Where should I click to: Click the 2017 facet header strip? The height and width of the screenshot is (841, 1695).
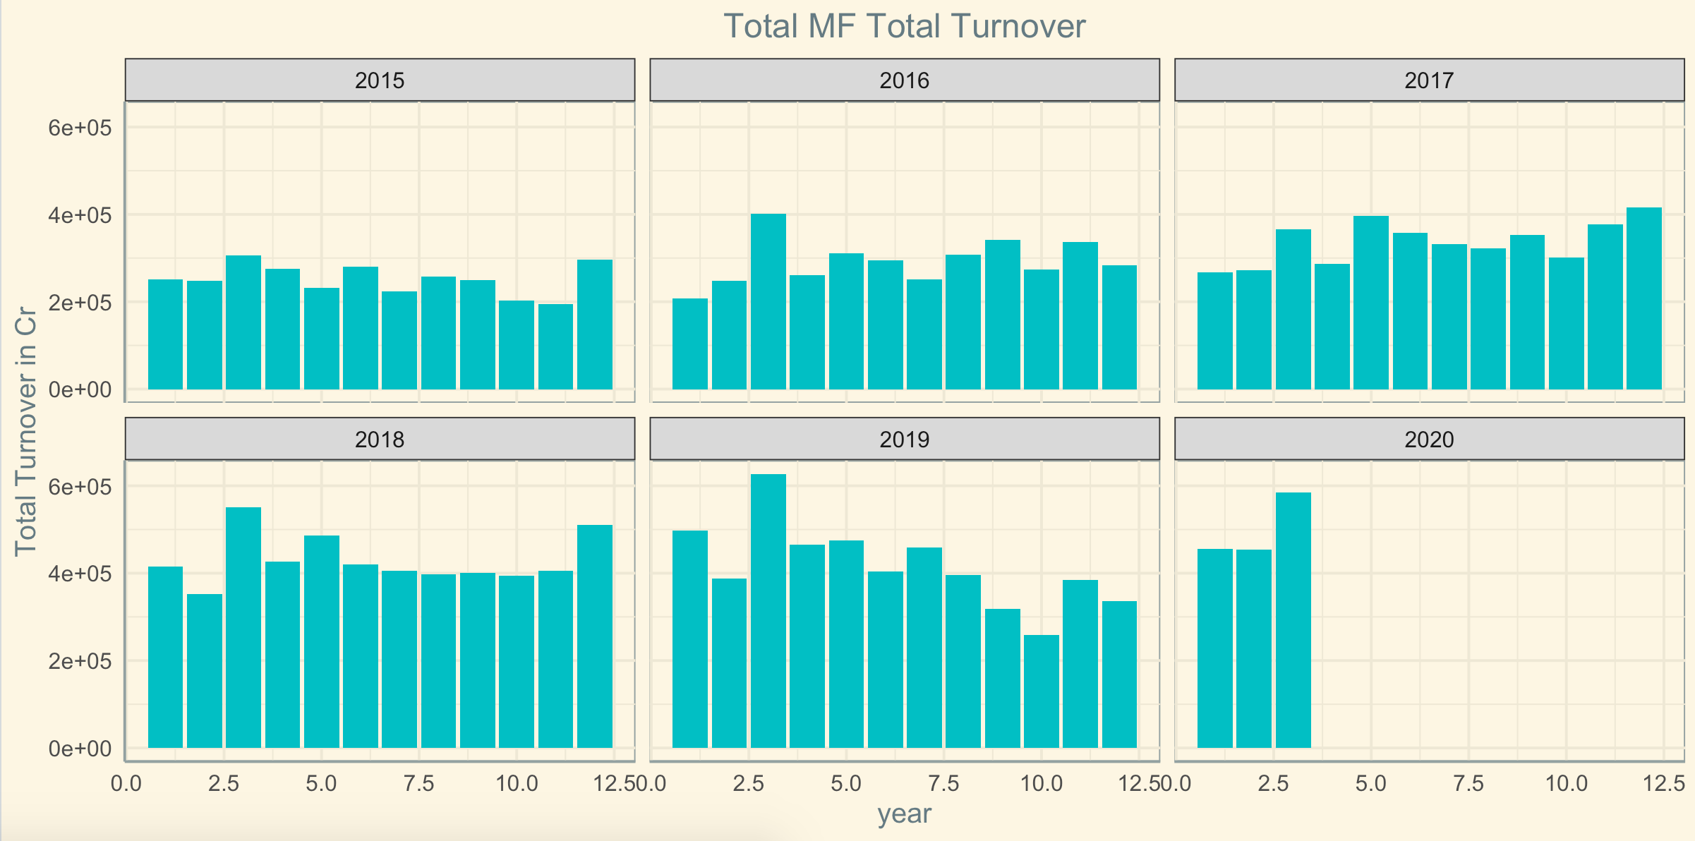click(x=1429, y=80)
